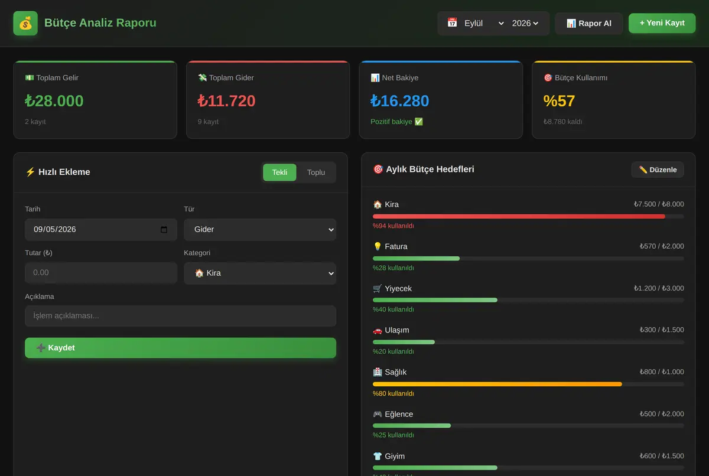Click the lightning icon beside Hızlı Ekleme
Image resolution: width=709 pixels, height=476 pixels.
point(30,172)
